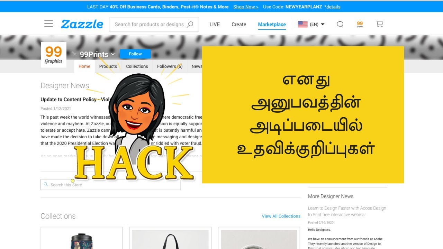
Task: Click the Hello Designers. text
Action: pos(319,230)
